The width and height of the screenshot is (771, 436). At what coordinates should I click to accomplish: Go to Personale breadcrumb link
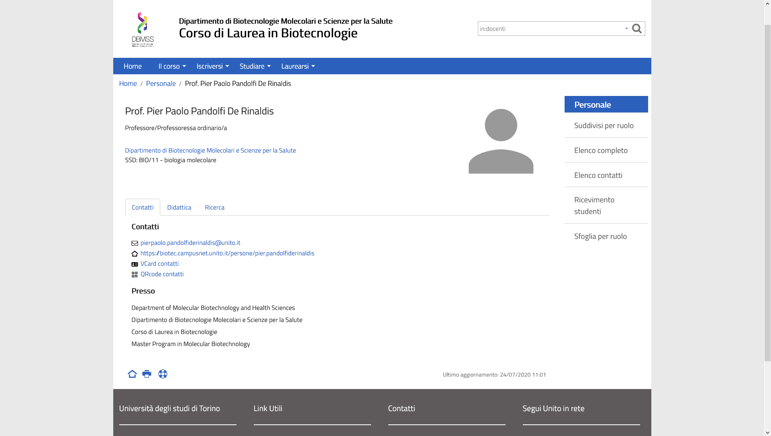pyautogui.click(x=161, y=84)
